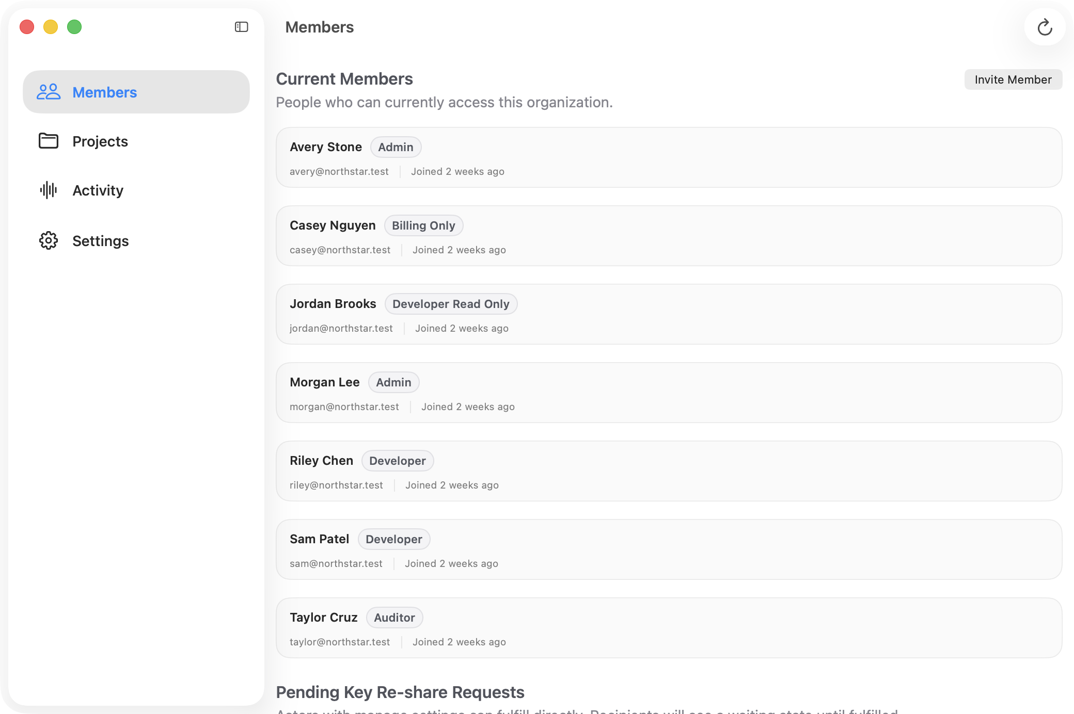Switch to the Activity section
Image resolution: width=1074 pixels, height=714 pixels.
click(x=98, y=190)
